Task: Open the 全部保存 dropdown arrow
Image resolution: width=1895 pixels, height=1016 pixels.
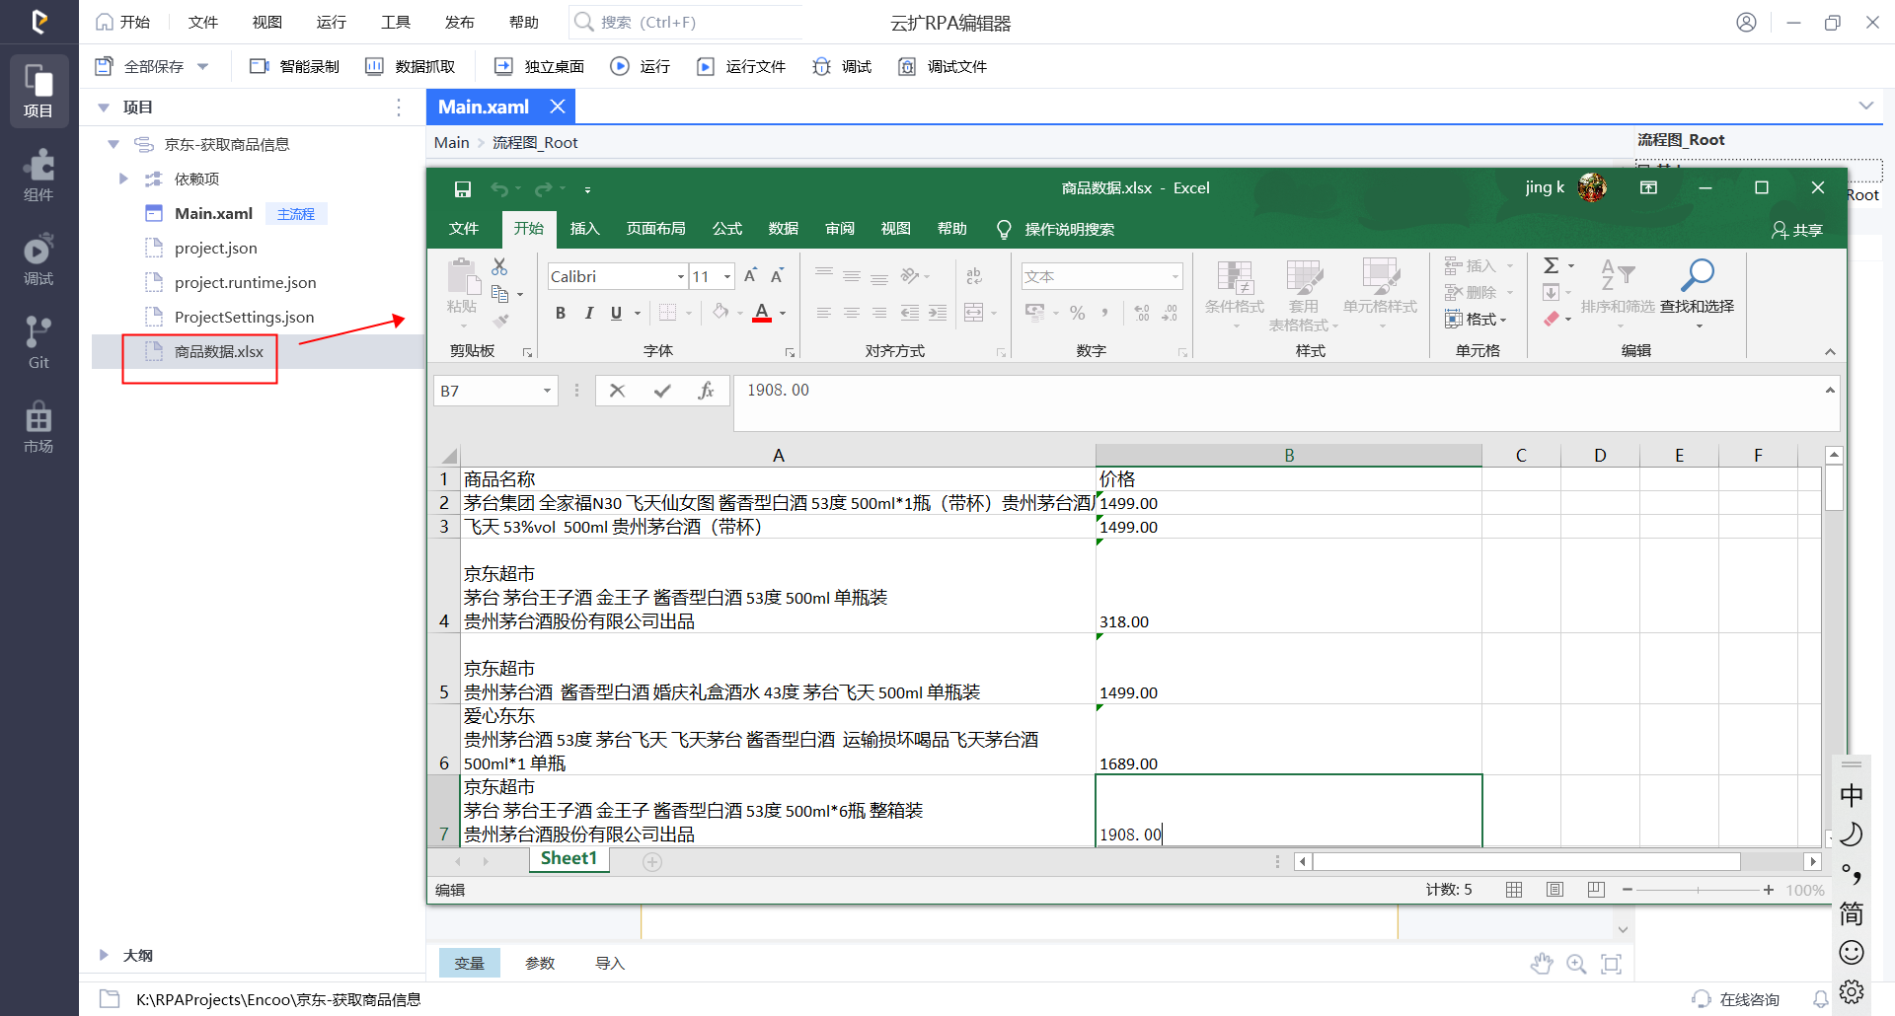Action: [203, 66]
